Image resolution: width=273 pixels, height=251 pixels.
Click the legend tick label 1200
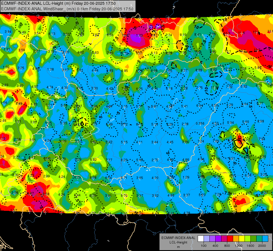pos(238,246)
